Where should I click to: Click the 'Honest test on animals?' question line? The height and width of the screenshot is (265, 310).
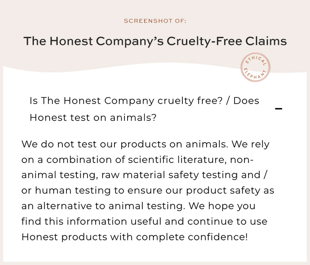93,118
